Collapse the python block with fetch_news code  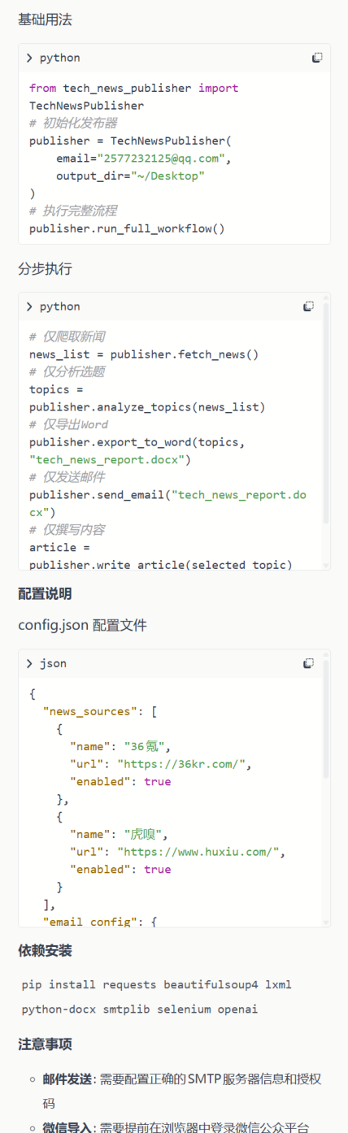(29, 306)
